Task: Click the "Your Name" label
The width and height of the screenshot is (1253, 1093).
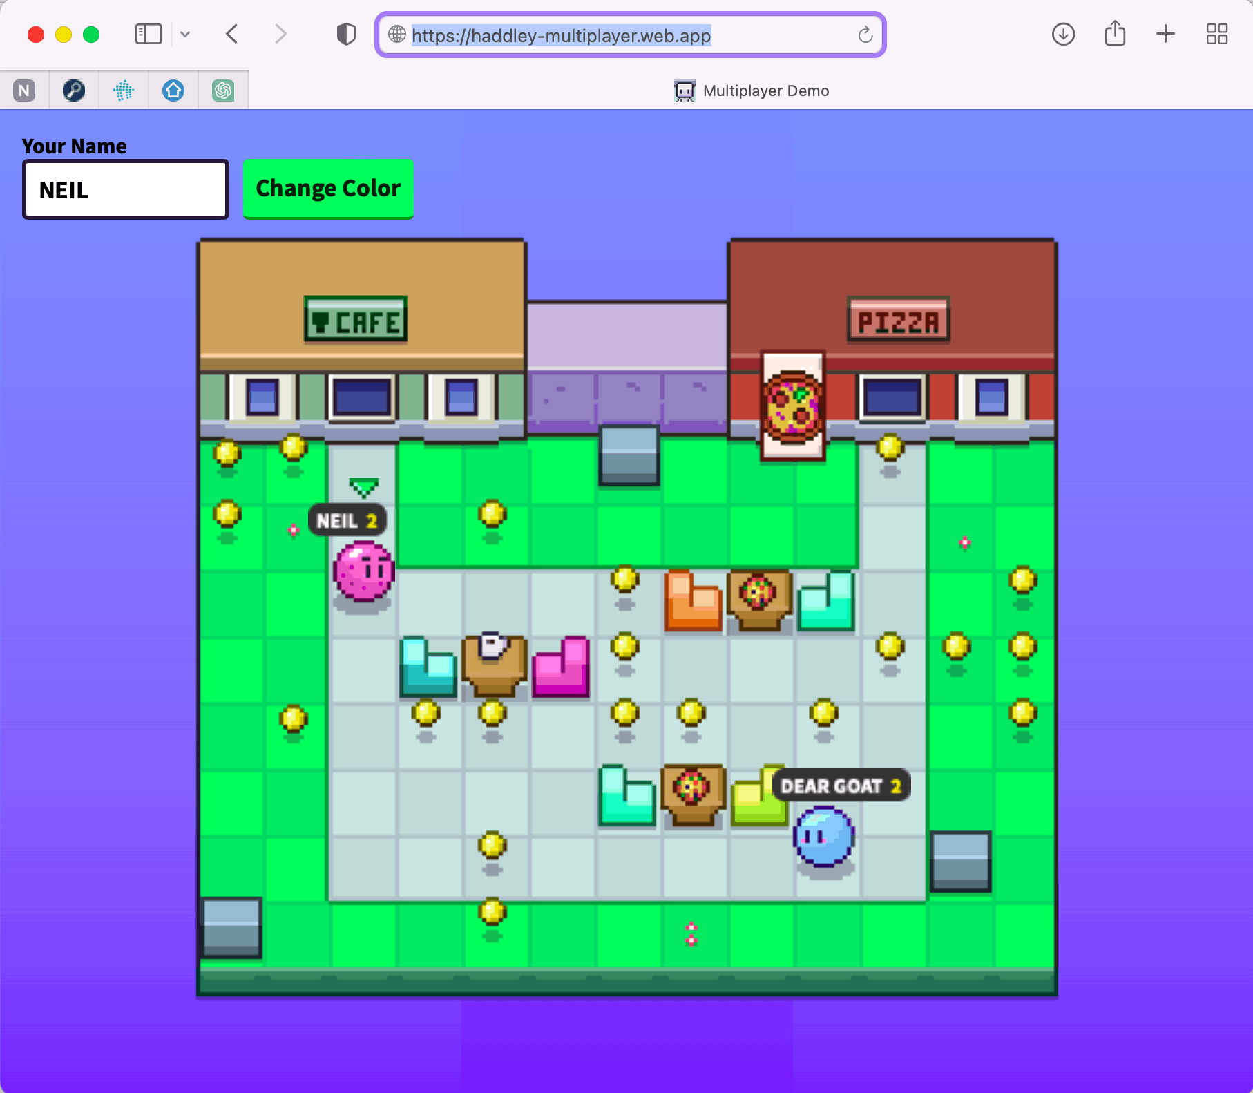Action: (x=75, y=146)
